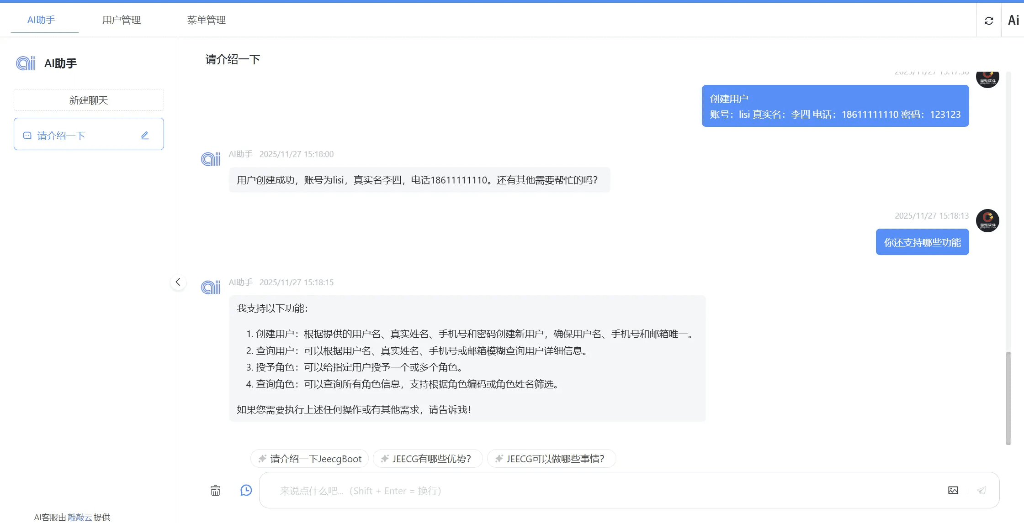Clear chat with the trash bin icon
The image size is (1024, 523).
[x=215, y=491]
